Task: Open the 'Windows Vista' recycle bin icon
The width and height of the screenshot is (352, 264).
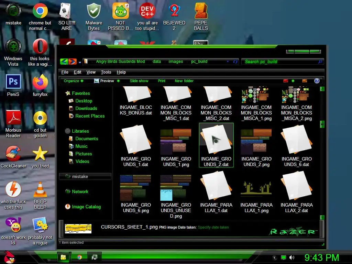Action: tap(13, 53)
